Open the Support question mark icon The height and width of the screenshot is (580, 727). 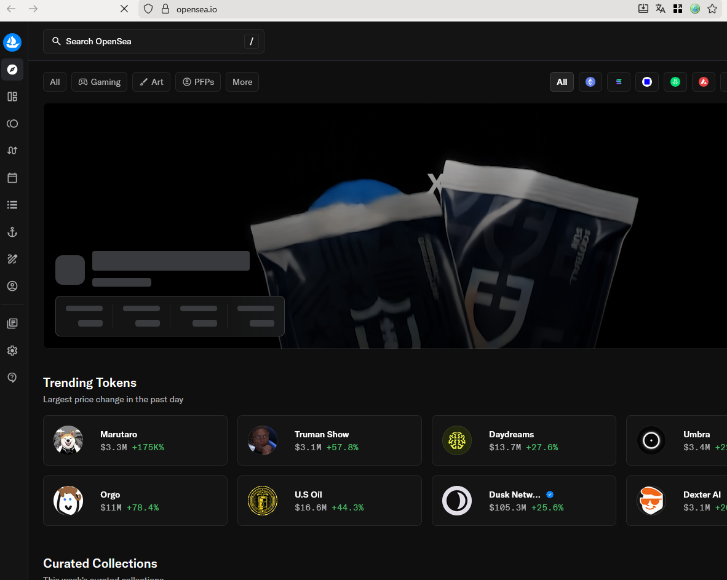point(12,378)
